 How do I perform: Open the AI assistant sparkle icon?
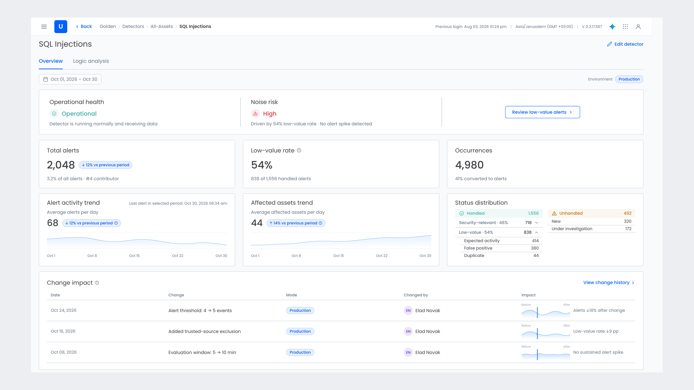(612, 27)
